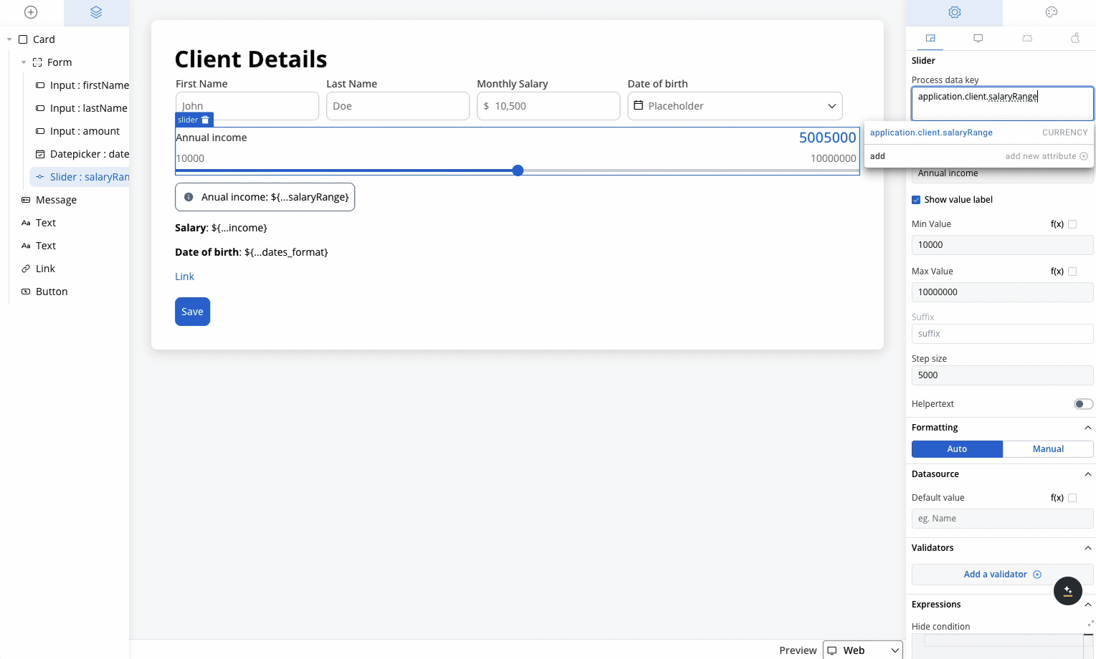This screenshot has width=1096, height=659.
Task: Collapse the Expressions section
Action: pyautogui.click(x=1088, y=605)
